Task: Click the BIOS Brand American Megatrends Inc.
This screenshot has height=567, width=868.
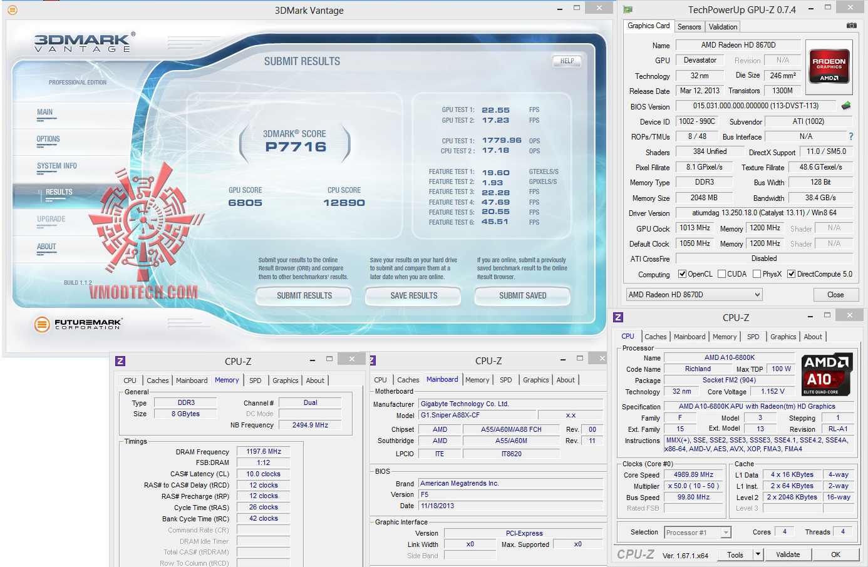Action: pyautogui.click(x=510, y=483)
